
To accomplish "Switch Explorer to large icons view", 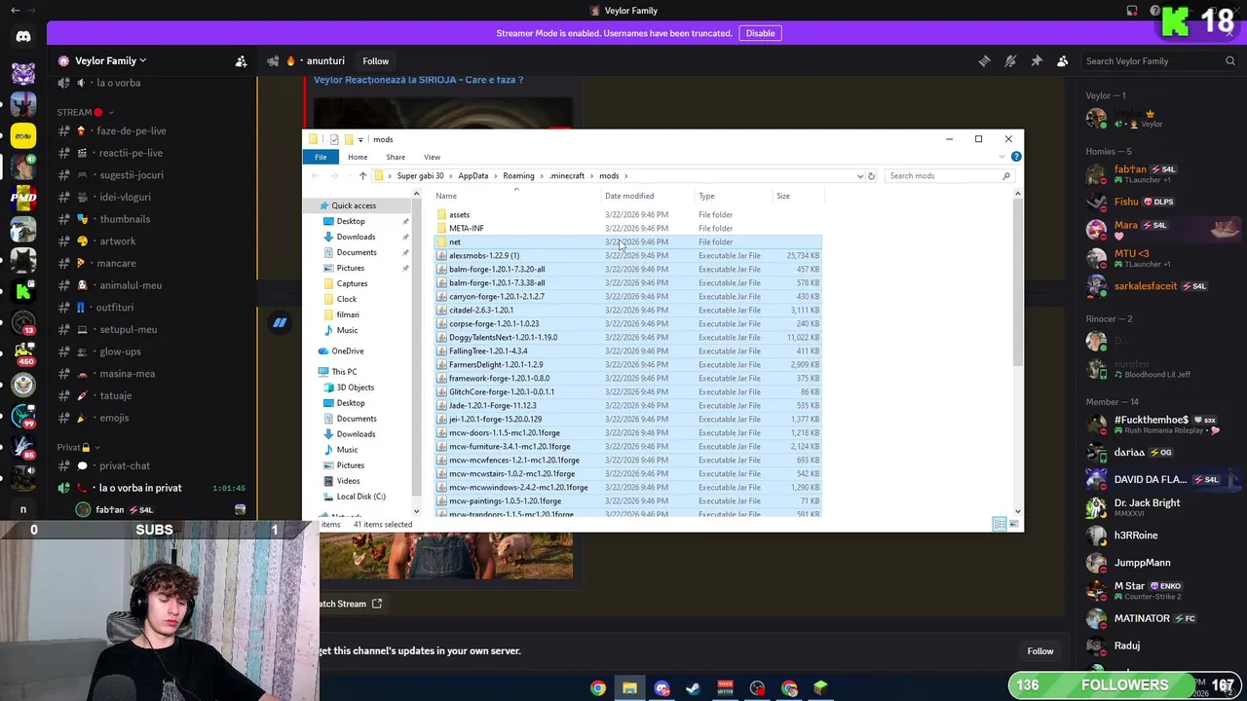I will coord(1013,525).
